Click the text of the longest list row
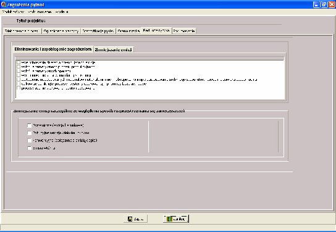 tap(140, 80)
